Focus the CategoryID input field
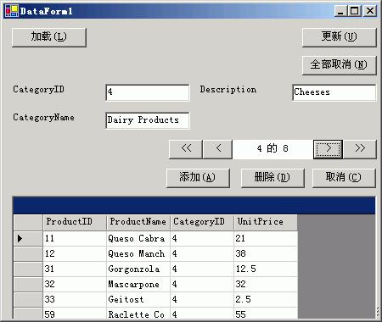 (x=148, y=92)
